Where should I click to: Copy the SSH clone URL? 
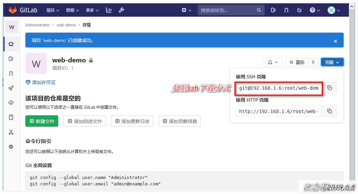(330, 88)
